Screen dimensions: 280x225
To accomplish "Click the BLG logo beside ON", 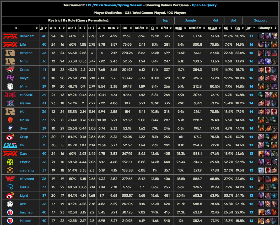I will point(10,145).
